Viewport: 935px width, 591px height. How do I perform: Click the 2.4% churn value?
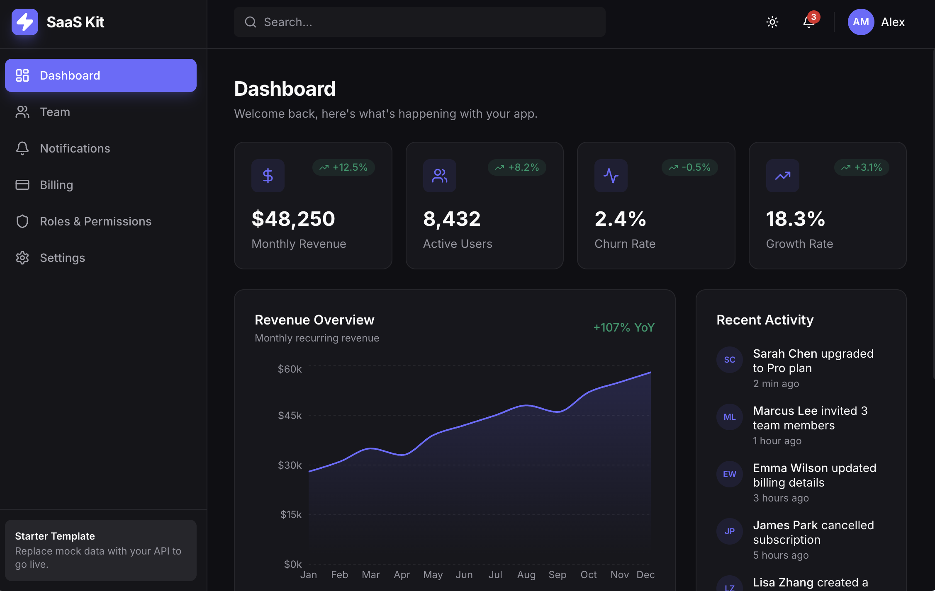[620, 219]
